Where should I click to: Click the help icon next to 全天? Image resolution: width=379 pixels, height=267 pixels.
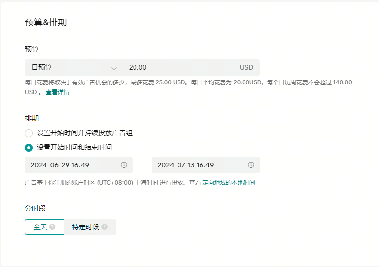pyautogui.click(x=52, y=227)
